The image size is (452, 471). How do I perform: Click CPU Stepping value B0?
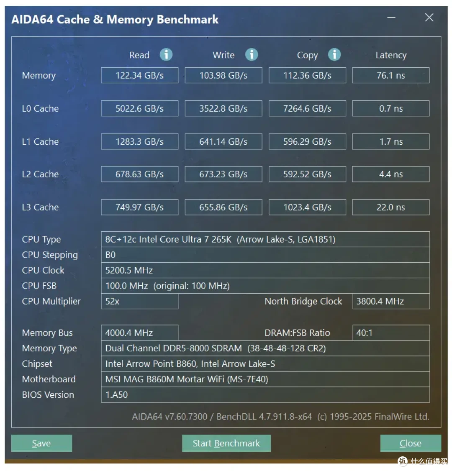265,255
